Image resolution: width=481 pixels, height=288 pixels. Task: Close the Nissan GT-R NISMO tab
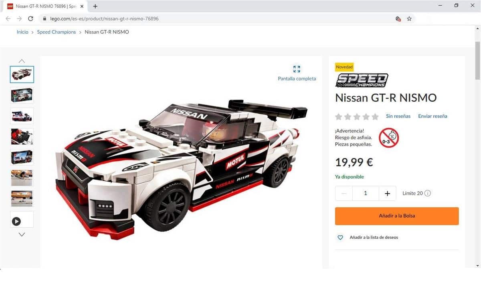[x=82, y=6]
